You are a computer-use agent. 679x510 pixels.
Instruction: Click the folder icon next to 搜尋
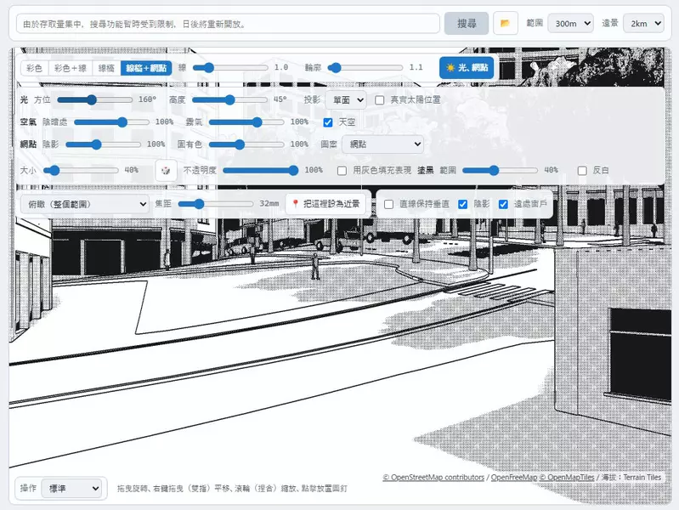pyautogui.click(x=505, y=24)
